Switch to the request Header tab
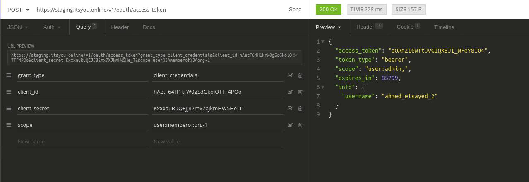The width and height of the screenshot is (529, 182). click(x=120, y=27)
